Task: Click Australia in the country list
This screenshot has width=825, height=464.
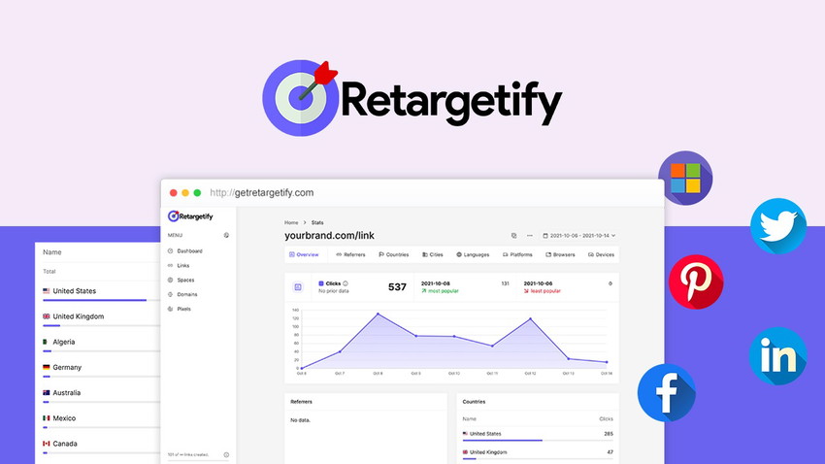Action: coord(66,393)
